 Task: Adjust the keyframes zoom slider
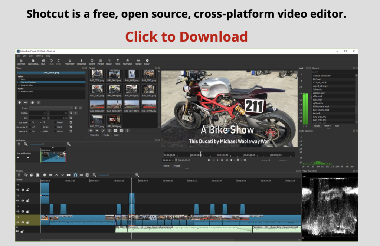click(48, 144)
